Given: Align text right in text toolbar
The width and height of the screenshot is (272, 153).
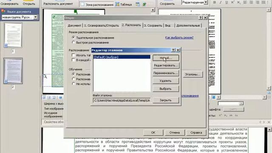Looking at the screenshot, I should pyautogui.click(x=257, y=2).
